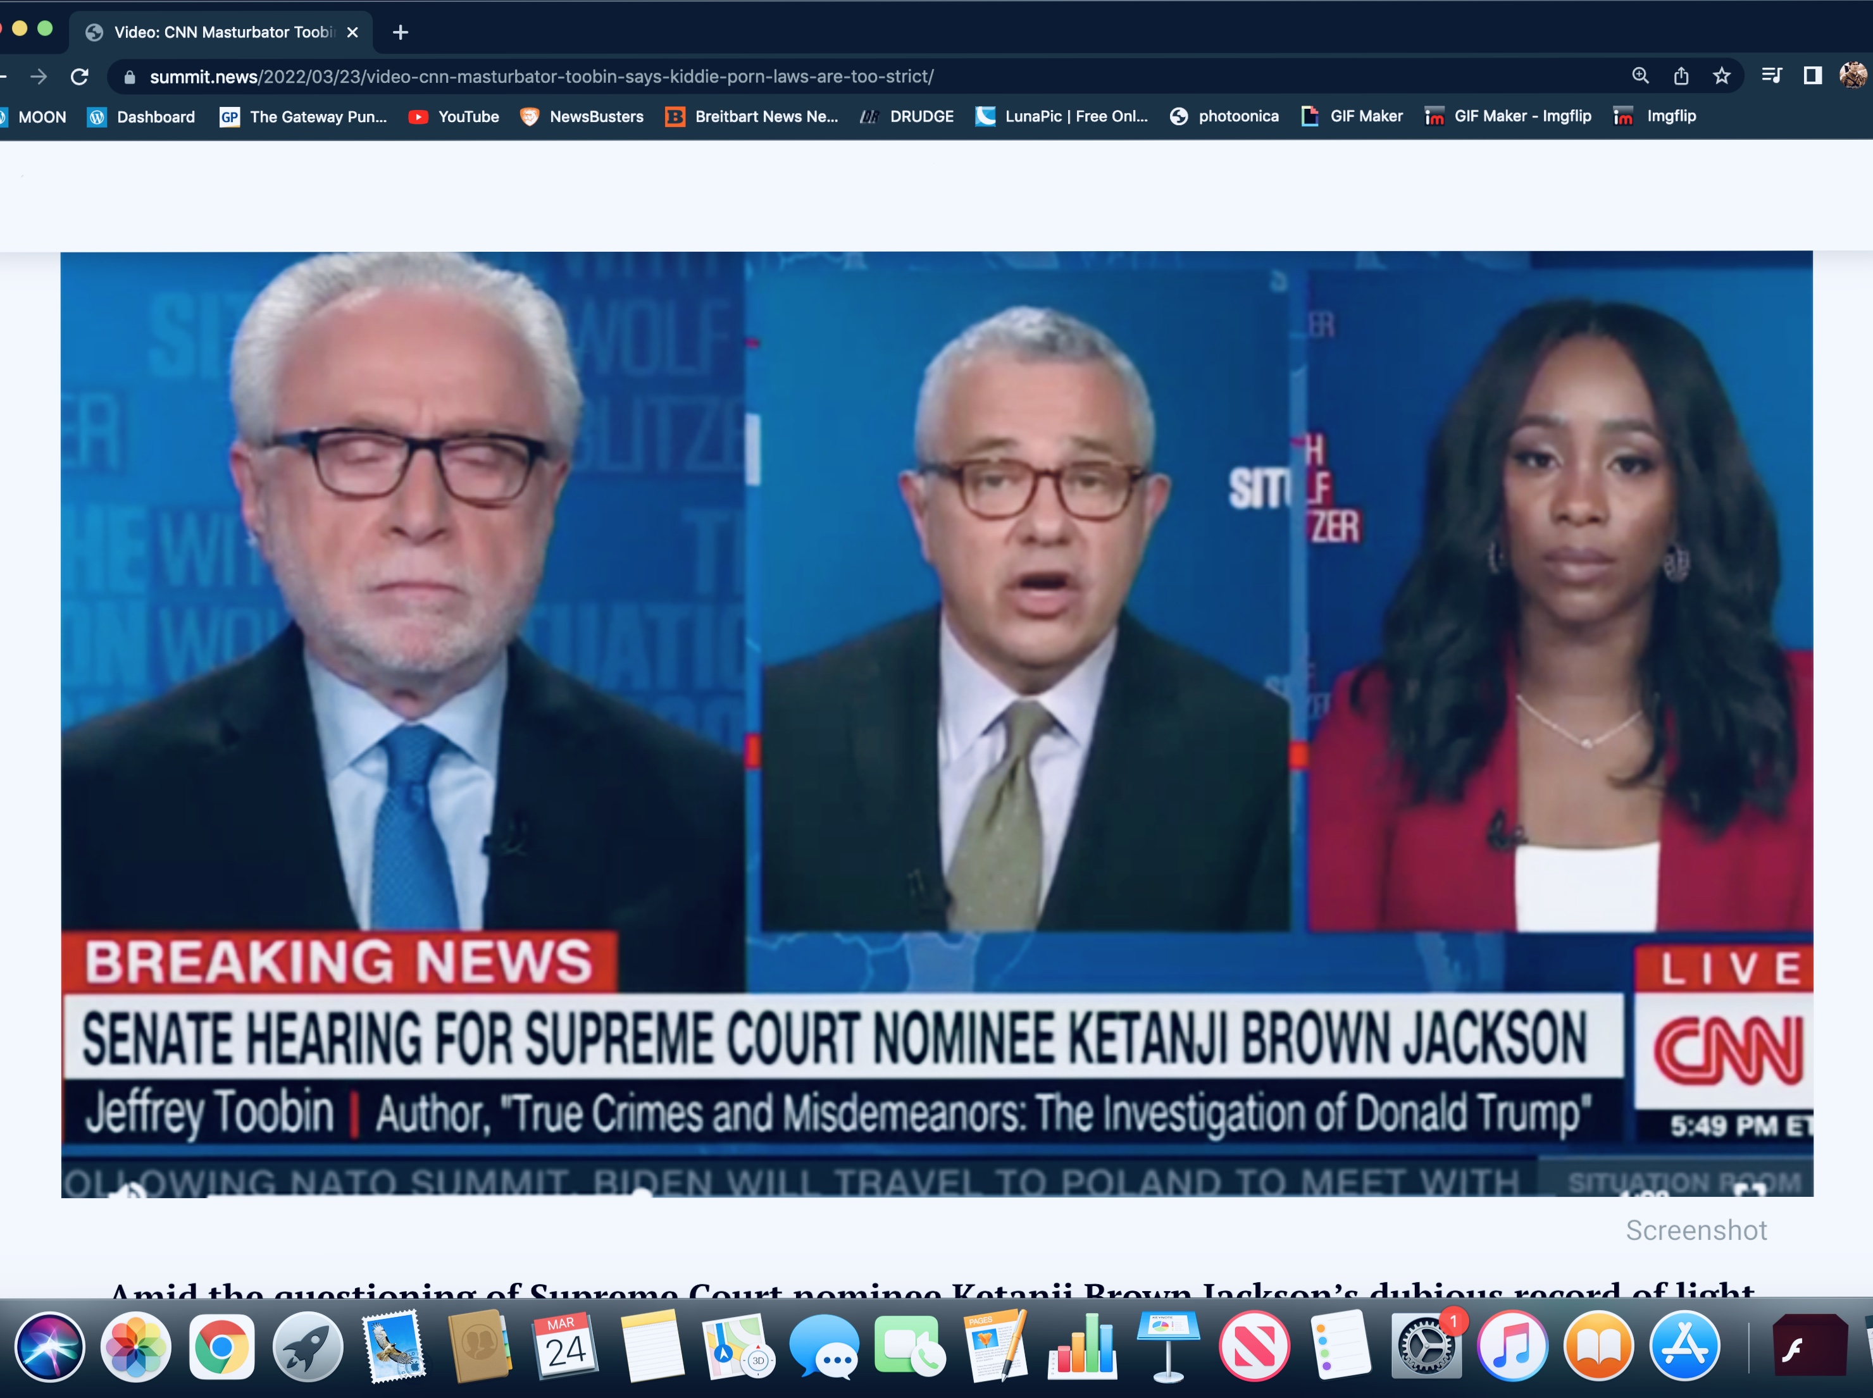Open Calendar showing MAR 24

coord(565,1346)
